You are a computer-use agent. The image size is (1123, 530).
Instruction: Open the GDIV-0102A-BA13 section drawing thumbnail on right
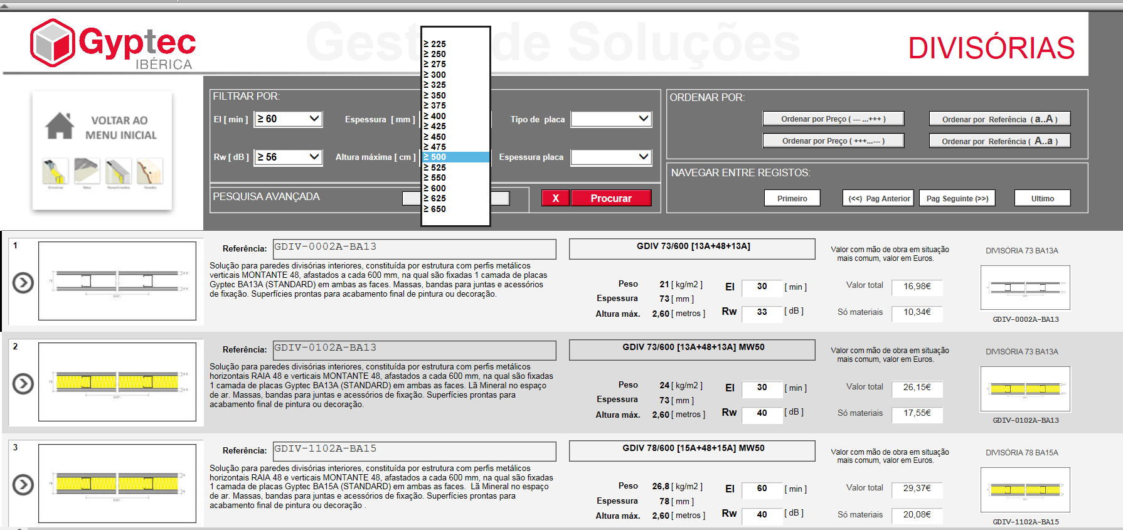click(1025, 389)
